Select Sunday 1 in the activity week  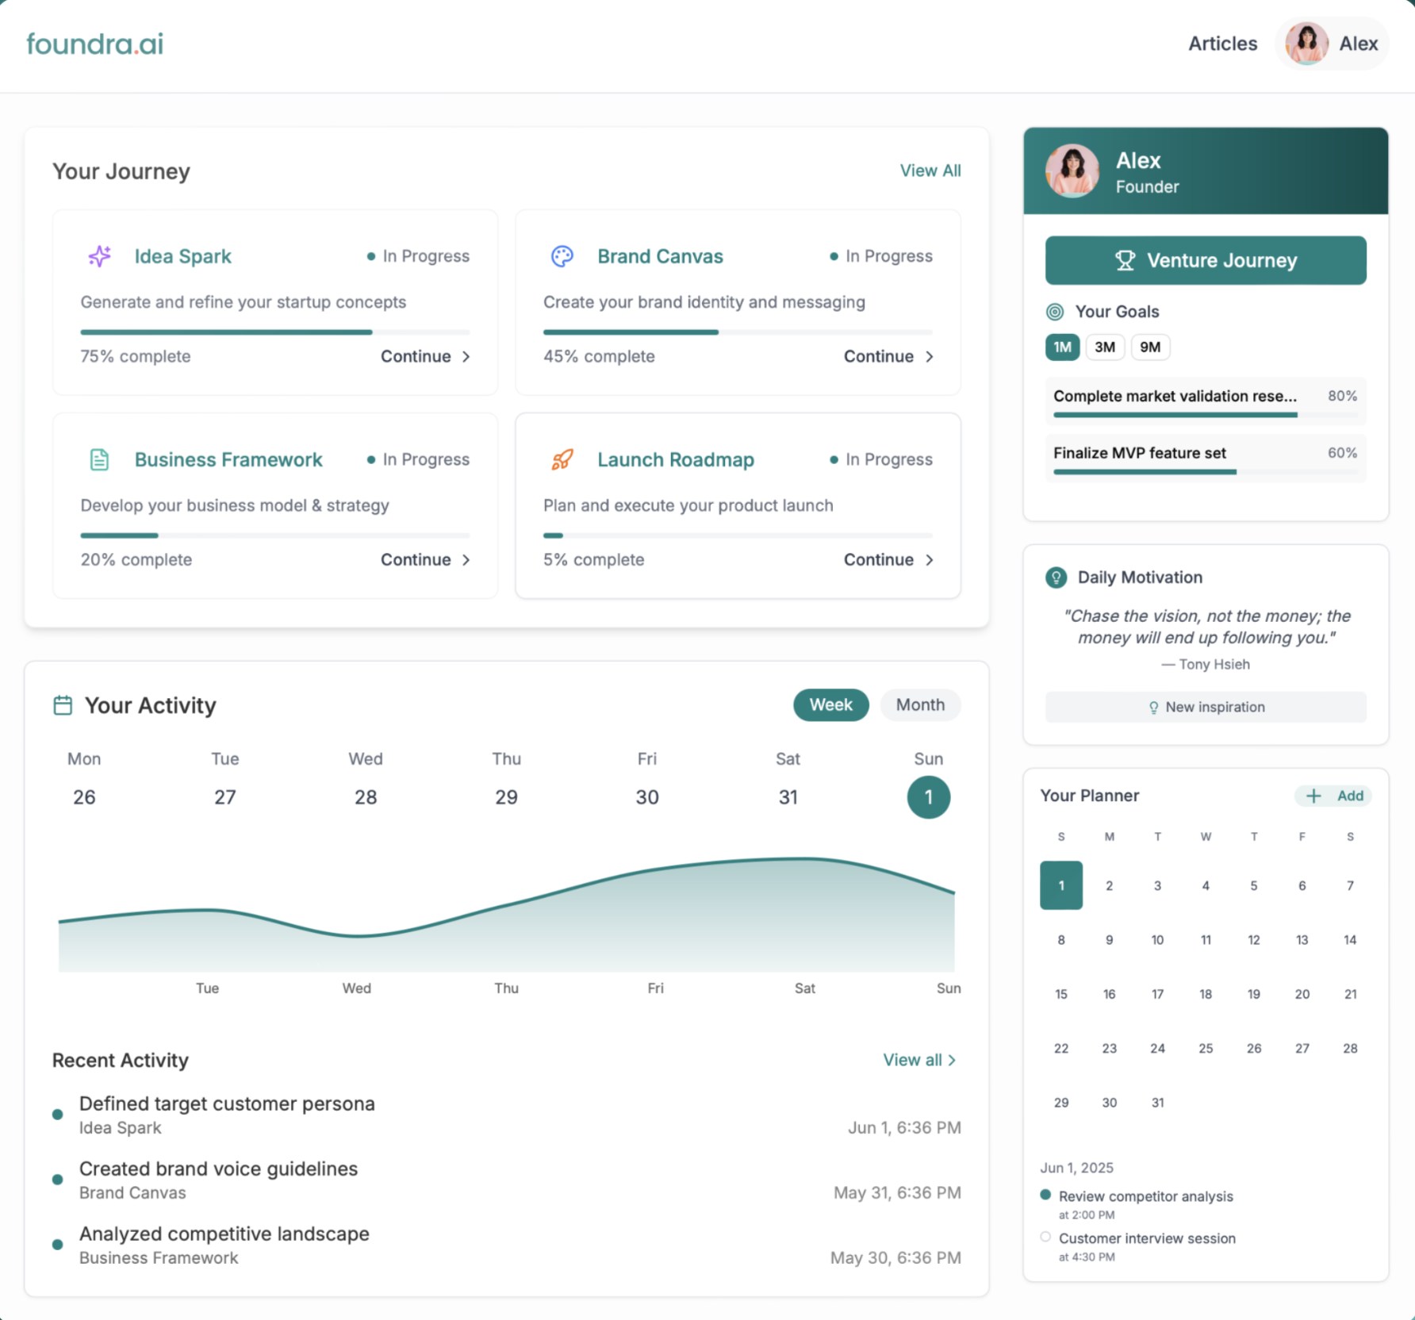pyautogui.click(x=929, y=797)
